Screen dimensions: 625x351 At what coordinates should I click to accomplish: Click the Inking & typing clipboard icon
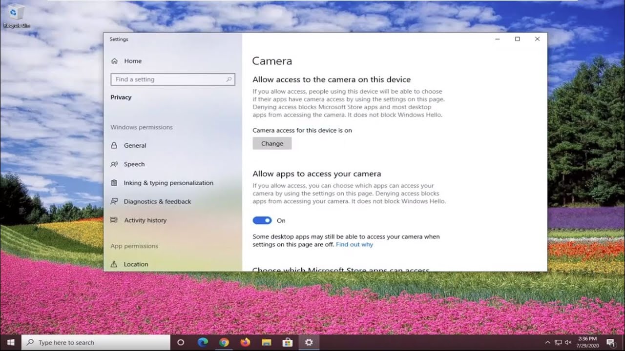tap(114, 183)
